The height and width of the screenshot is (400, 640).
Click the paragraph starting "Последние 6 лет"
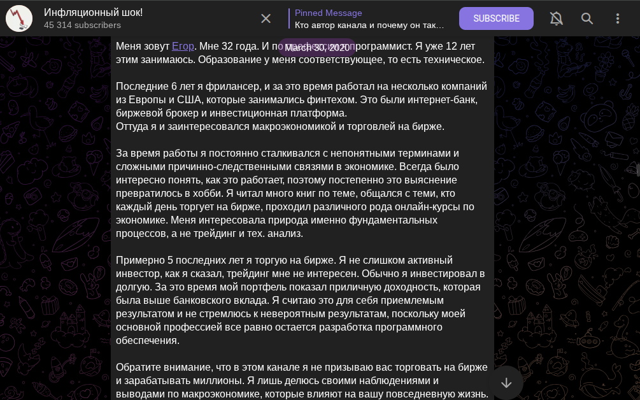301,99
